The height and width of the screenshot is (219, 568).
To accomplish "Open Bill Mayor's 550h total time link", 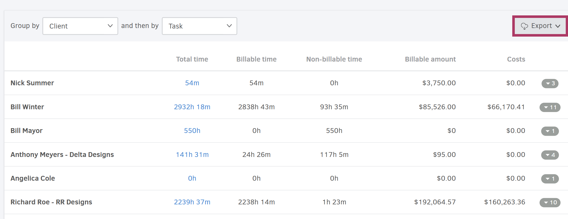I will [x=192, y=131].
